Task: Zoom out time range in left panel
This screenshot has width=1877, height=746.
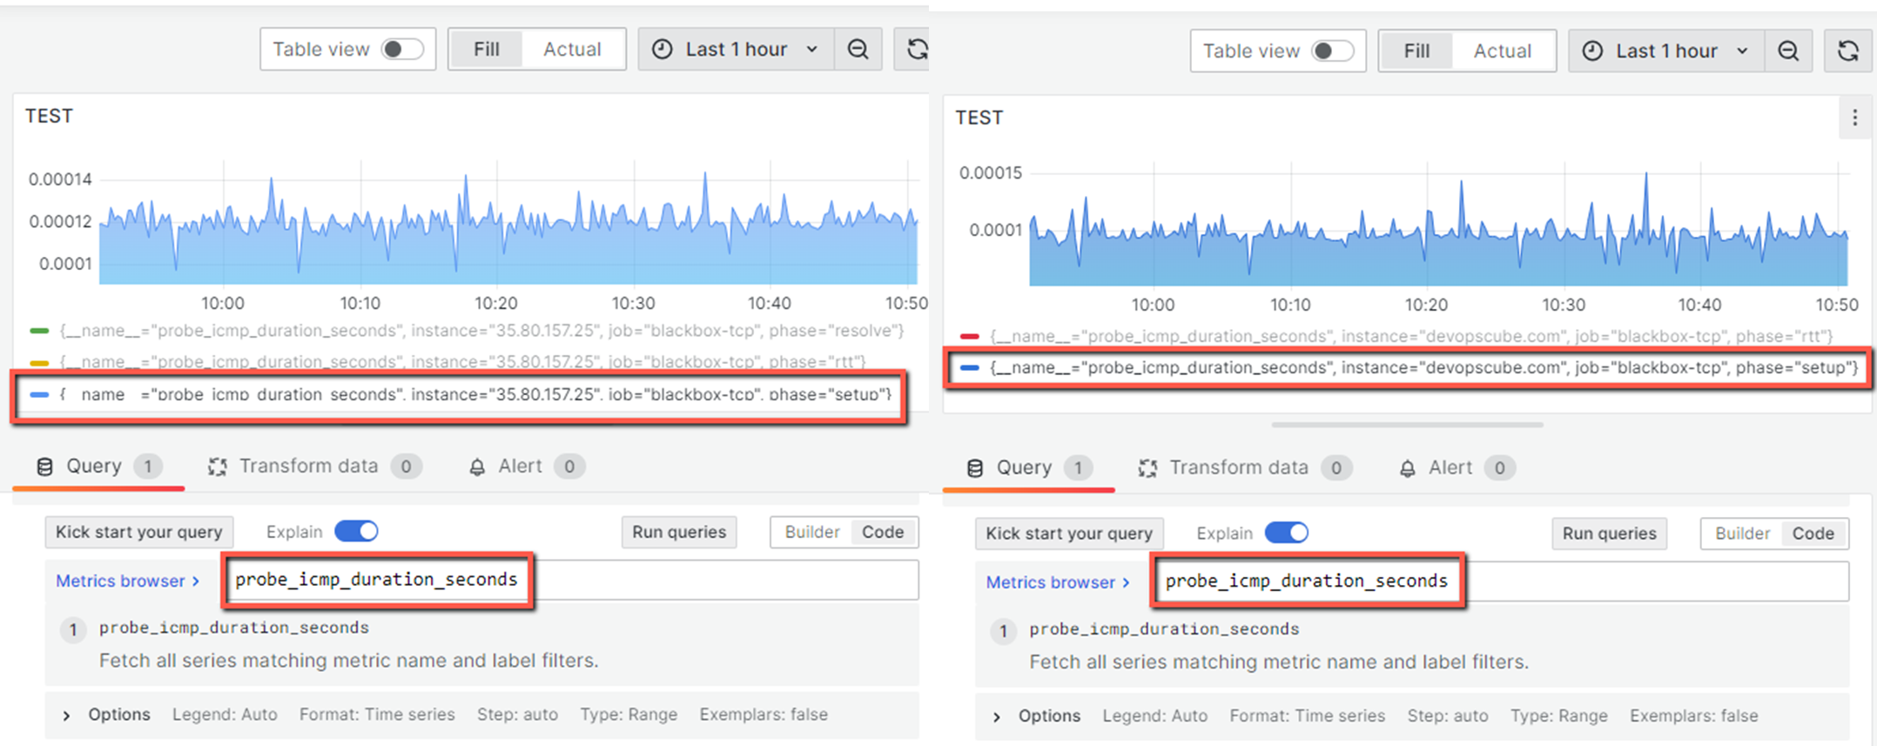Action: pos(858,50)
